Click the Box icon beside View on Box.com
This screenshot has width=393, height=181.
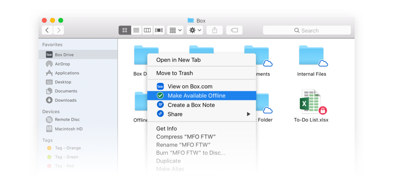pyautogui.click(x=160, y=86)
